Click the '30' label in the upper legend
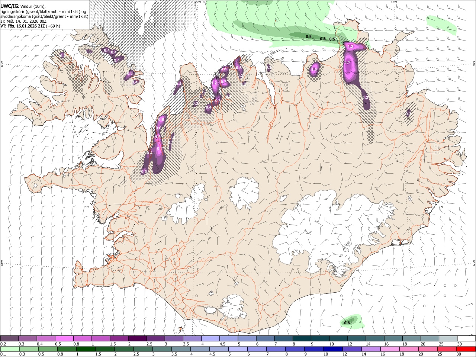Image resolution: width=476 pixels, height=357 pixels. pyautogui.click(x=459, y=344)
